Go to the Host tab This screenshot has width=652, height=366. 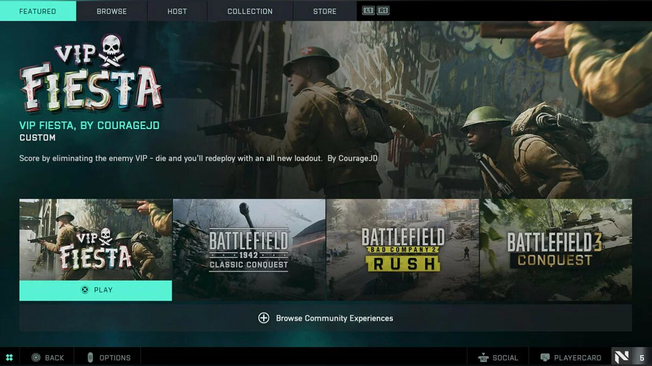pyautogui.click(x=177, y=11)
